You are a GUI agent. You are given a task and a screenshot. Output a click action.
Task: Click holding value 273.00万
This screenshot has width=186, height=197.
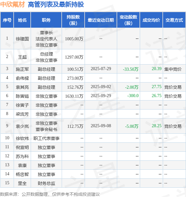[x=75, y=78]
